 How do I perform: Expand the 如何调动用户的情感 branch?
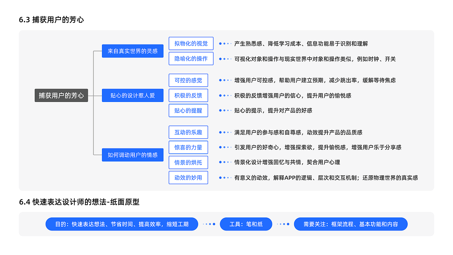[133, 155]
